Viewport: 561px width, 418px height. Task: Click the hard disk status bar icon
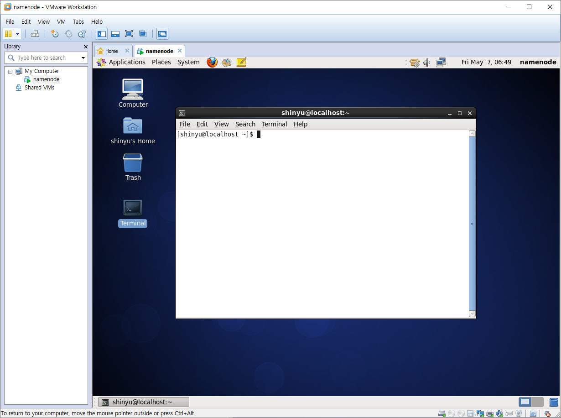click(442, 413)
